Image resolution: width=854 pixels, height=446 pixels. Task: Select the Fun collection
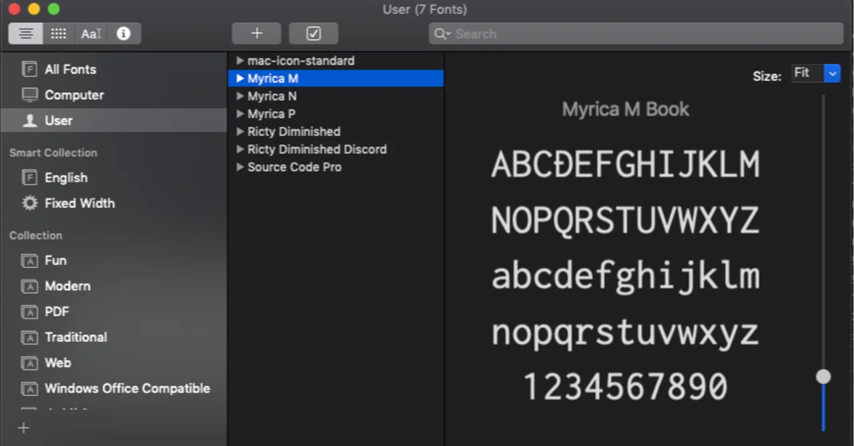55,261
